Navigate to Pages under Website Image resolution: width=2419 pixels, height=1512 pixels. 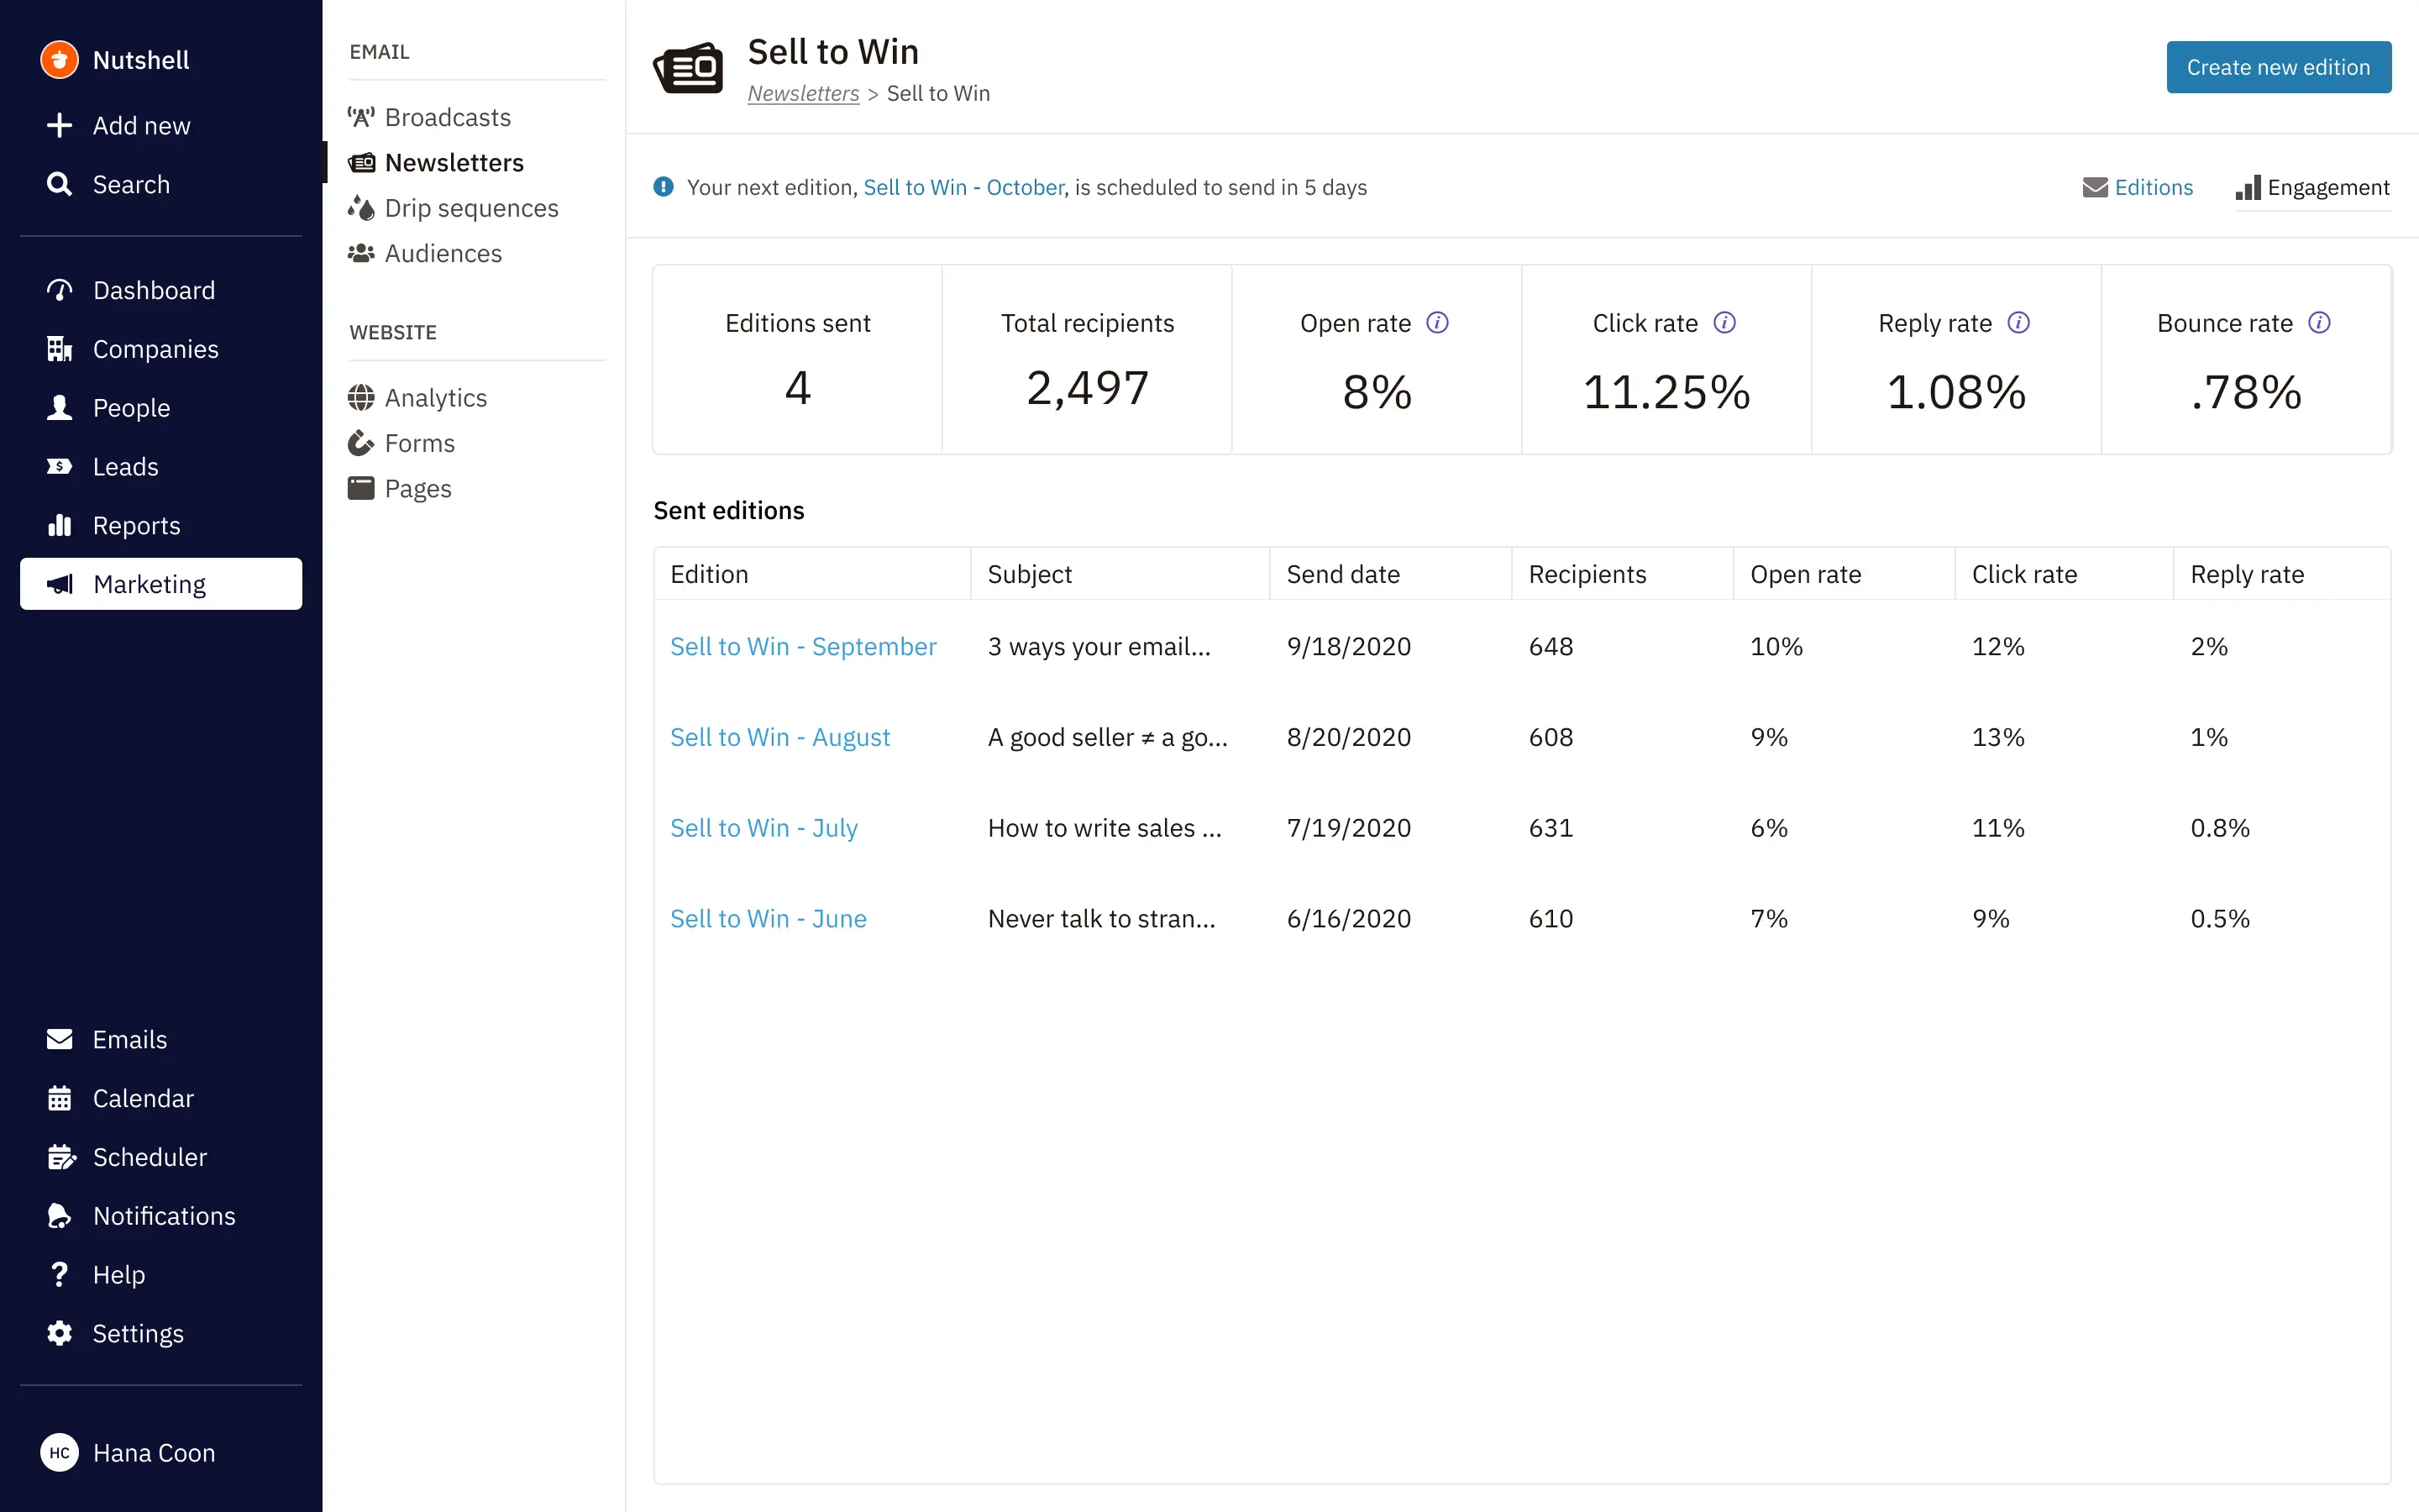(x=417, y=488)
